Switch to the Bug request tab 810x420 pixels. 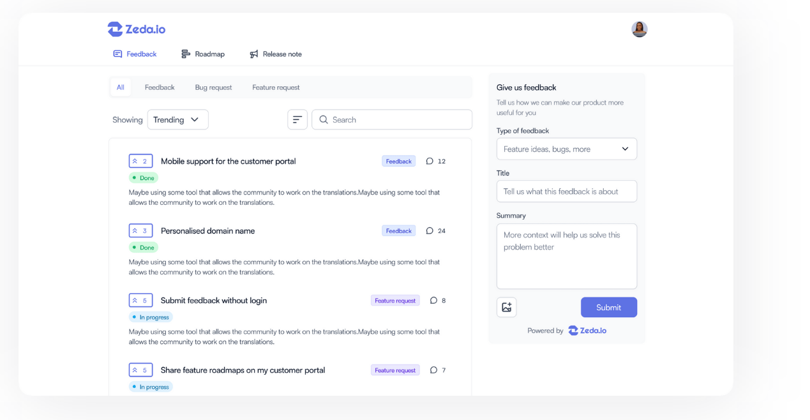[213, 87]
